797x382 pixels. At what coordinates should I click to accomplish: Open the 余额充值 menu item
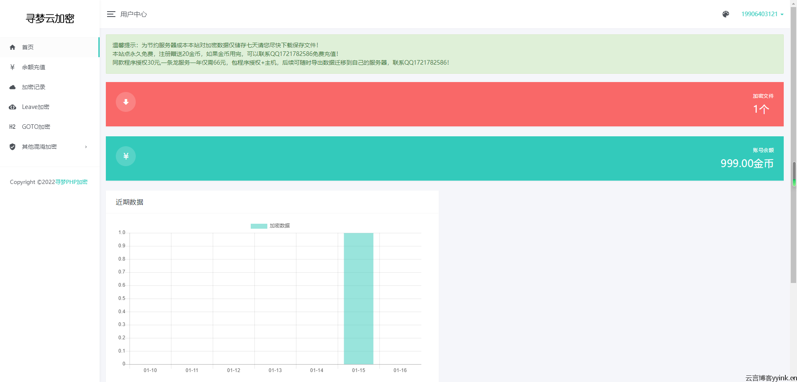[34, 67]
